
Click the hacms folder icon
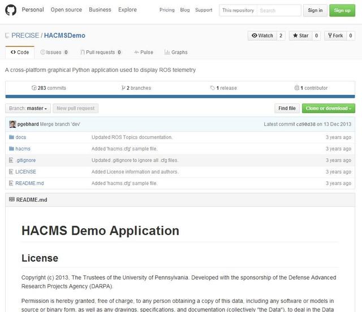[x=11, y=149]
